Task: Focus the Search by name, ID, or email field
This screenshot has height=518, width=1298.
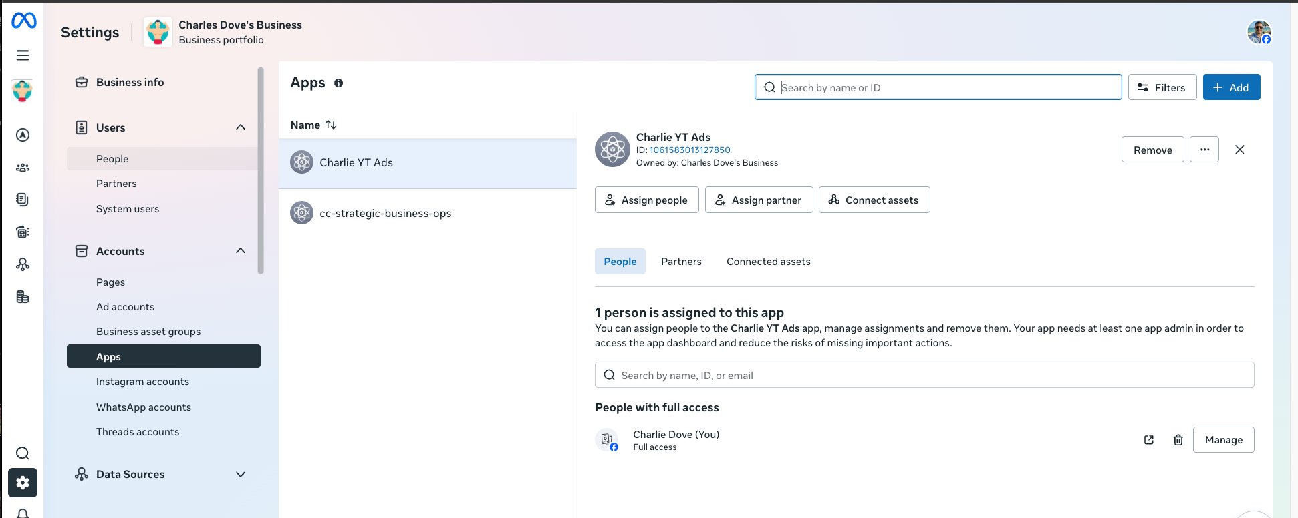Action: (924, 375)
